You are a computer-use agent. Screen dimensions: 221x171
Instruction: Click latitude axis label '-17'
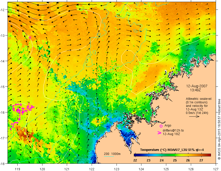point(3,138)
